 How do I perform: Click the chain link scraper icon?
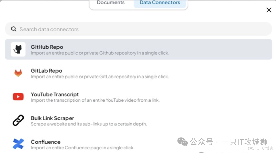18,120
